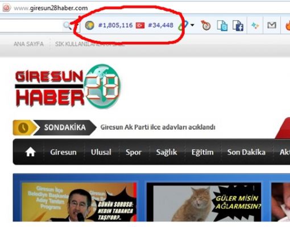Open the ANA SAYFA link
The height and width of the screenshot is (227, 290).
click(x=28, y=44)
